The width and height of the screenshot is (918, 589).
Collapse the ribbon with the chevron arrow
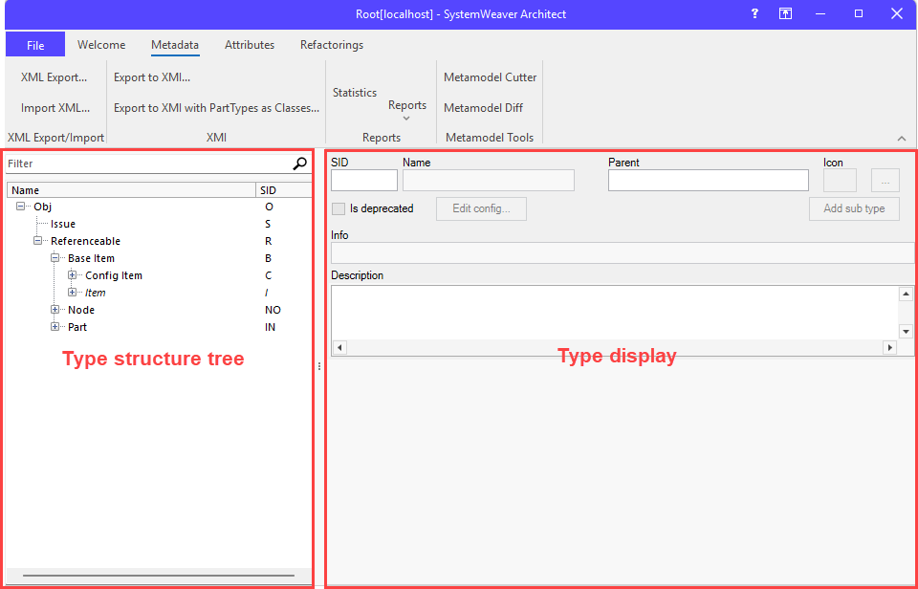click(x=902, y=139)
